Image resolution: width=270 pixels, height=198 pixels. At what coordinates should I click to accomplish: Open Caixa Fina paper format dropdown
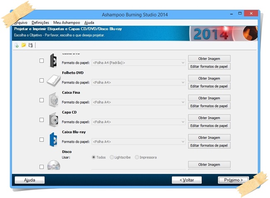coord(139,102)
